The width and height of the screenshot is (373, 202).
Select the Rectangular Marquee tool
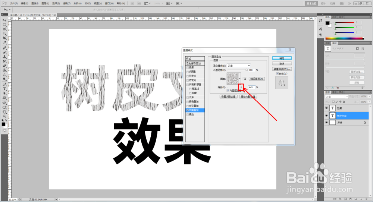pos(4,25)
